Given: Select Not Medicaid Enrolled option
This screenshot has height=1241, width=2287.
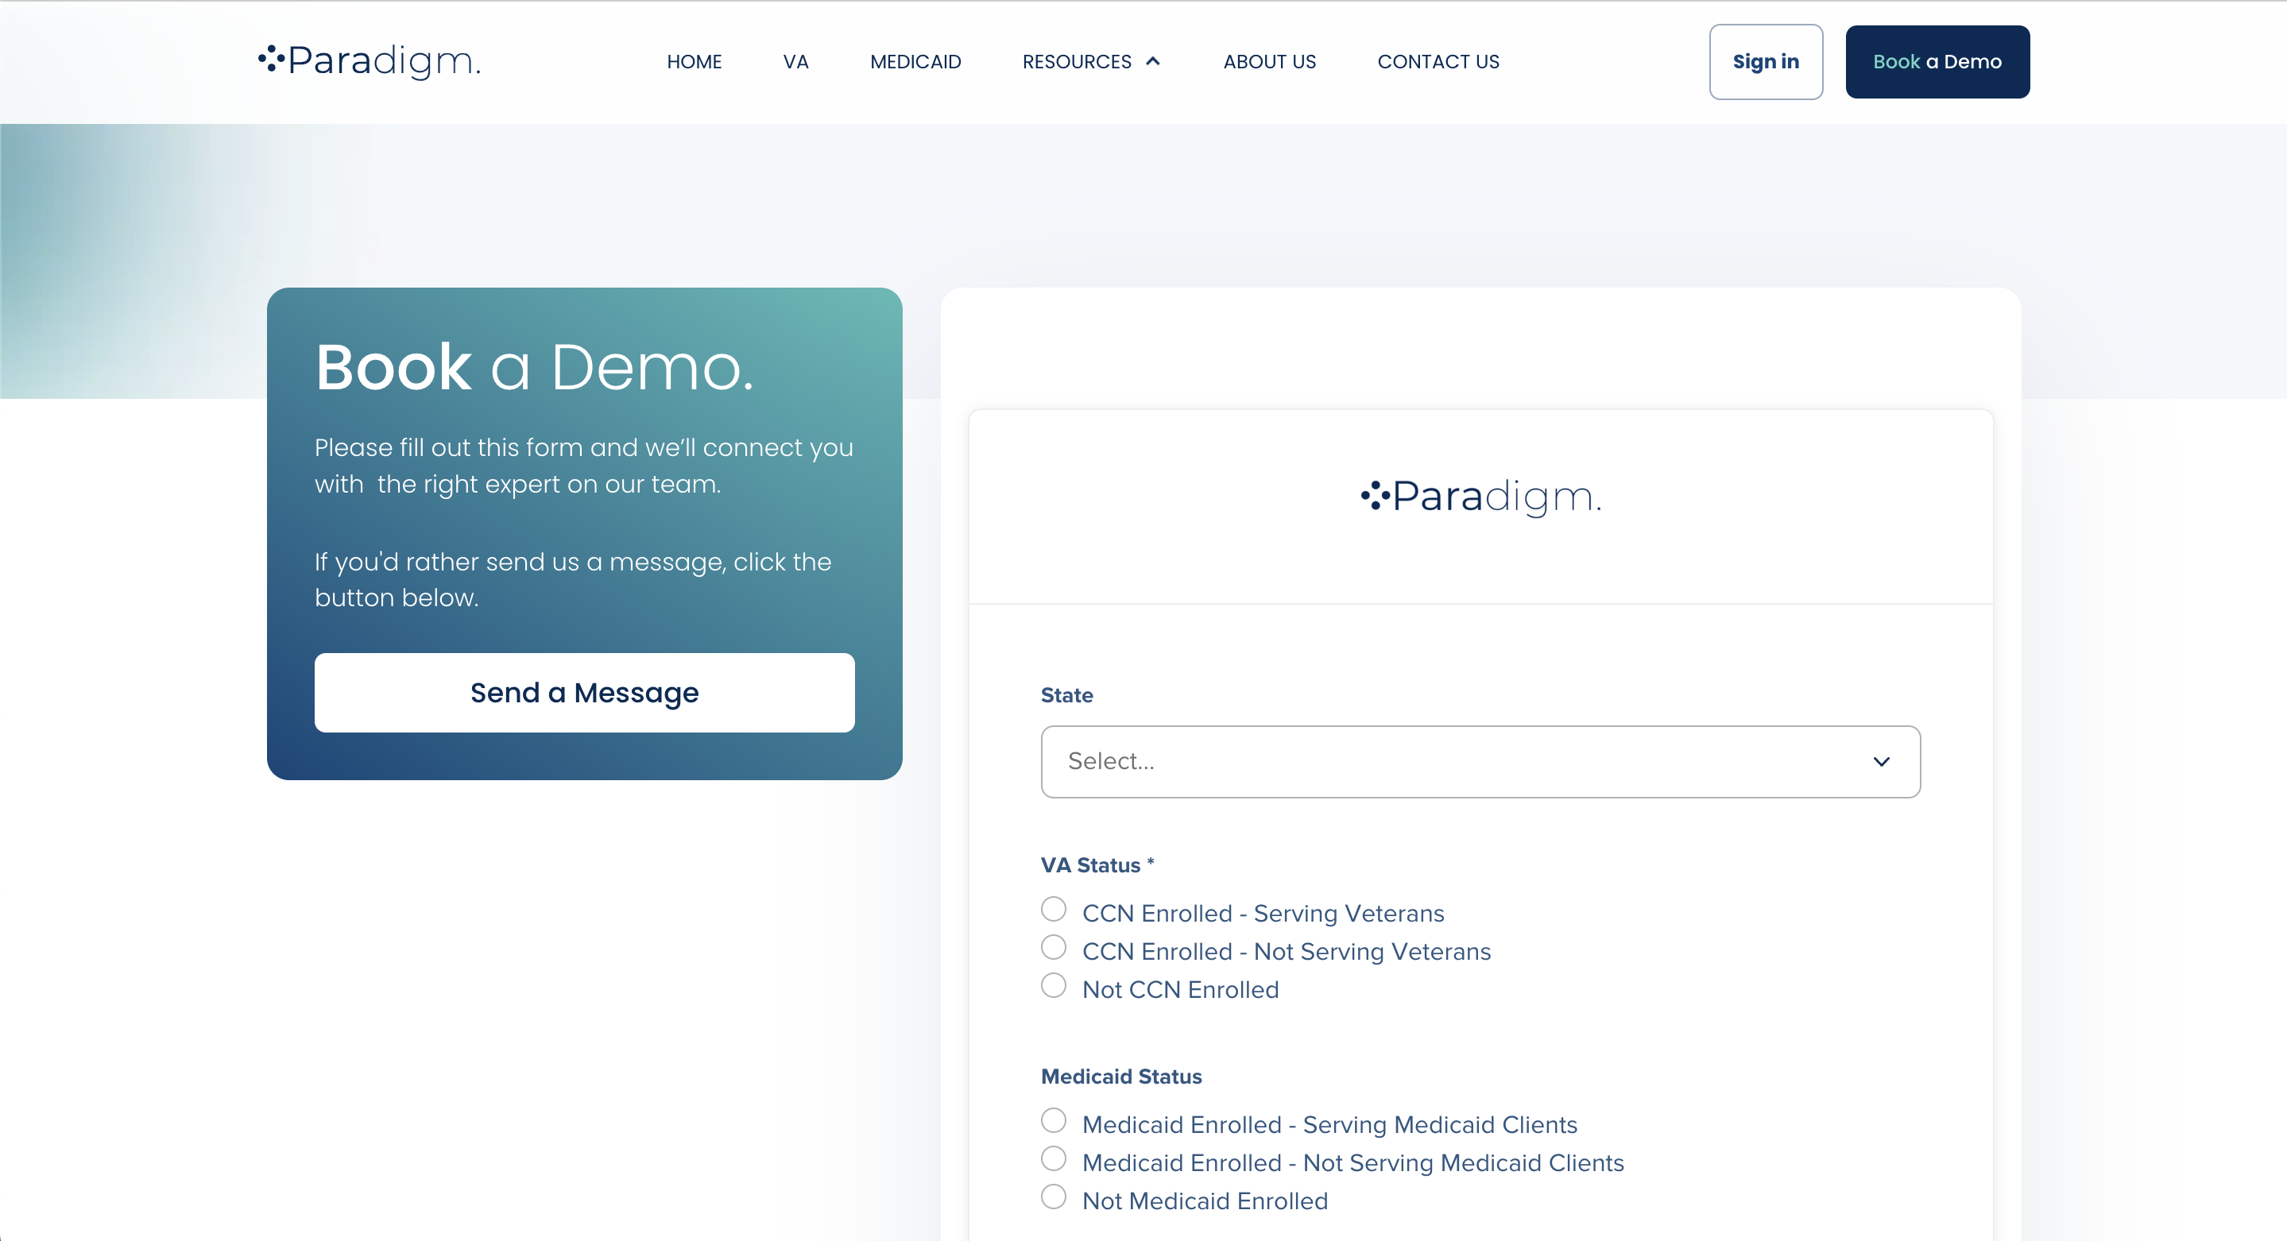Looking at the screenshot, I should point(1053,1197).
